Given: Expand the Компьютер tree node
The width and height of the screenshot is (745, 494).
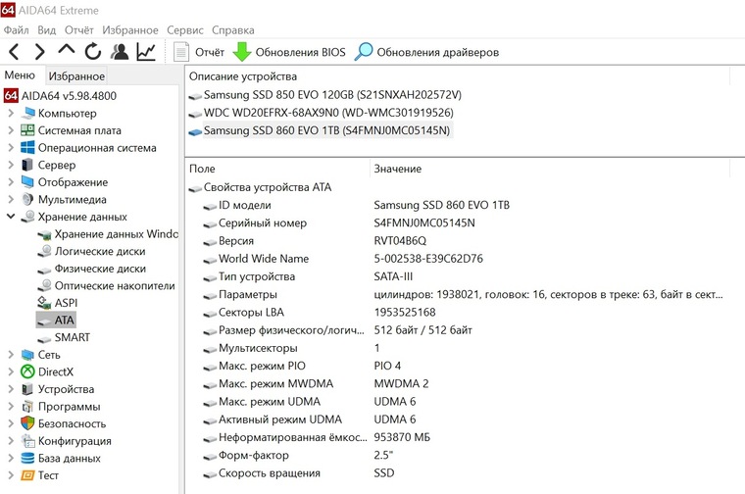Looking at the screenshot, I should point(11,113).
